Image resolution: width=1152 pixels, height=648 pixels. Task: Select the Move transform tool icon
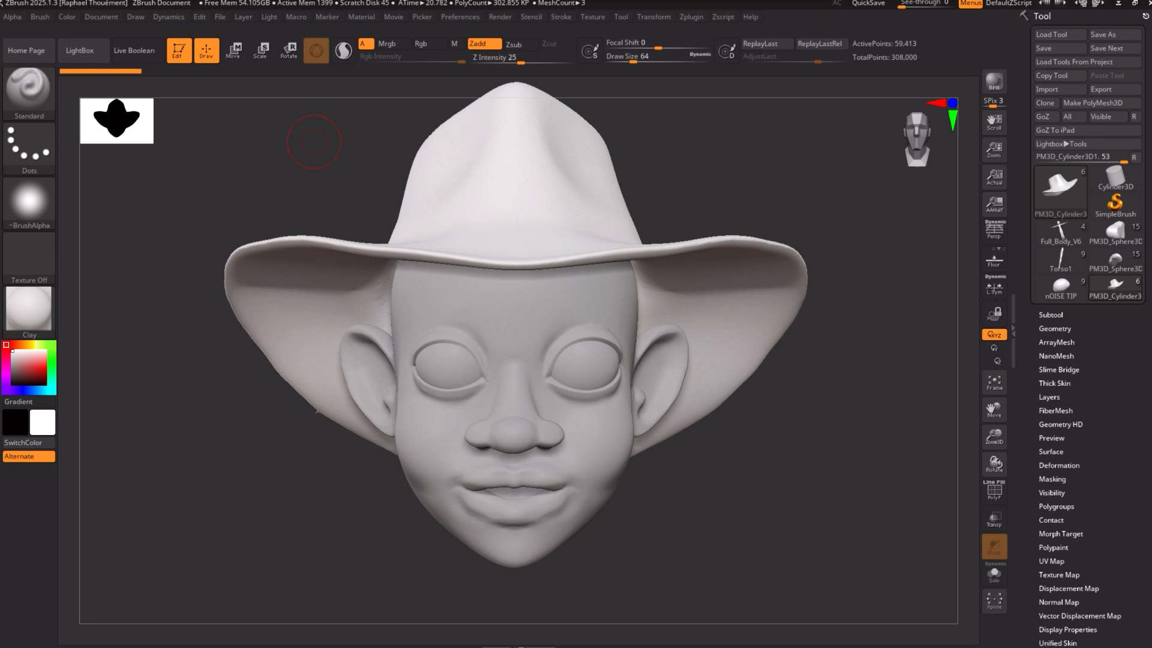pos(233,50)
